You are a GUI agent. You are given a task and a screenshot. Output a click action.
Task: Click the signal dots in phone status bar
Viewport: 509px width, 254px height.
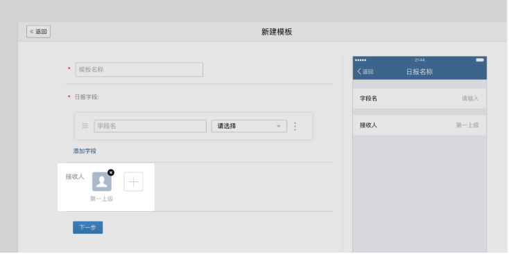point(361,60)
